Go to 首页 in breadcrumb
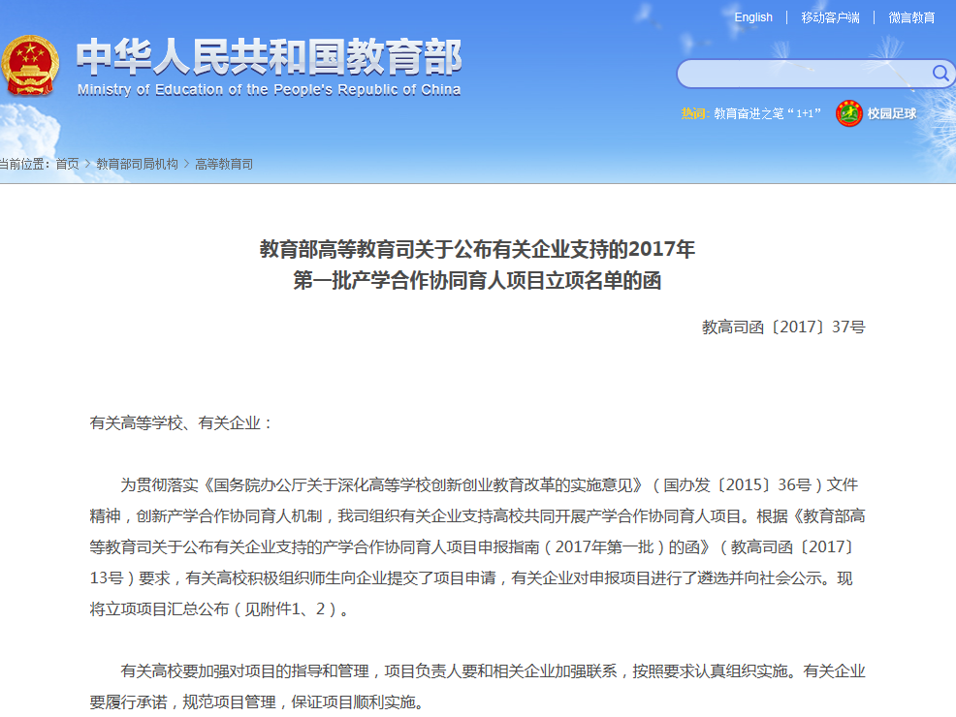956x717 pixels. (67, 164)
